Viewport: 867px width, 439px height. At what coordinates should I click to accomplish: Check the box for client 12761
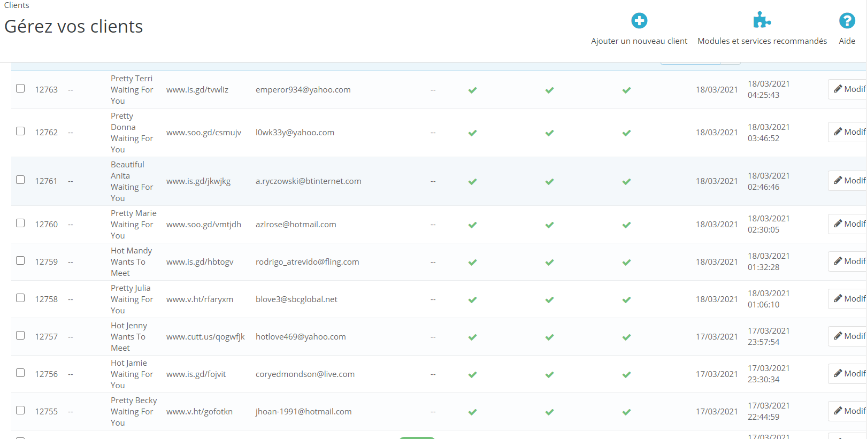(x=20, y=180)
